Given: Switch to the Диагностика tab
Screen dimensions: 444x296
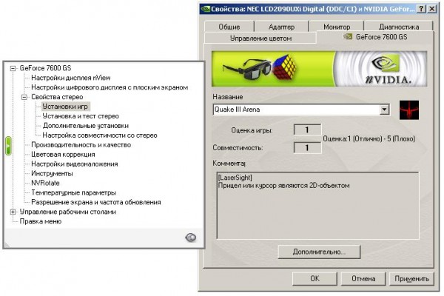Looking at the screenshot, I should [399, 27].
